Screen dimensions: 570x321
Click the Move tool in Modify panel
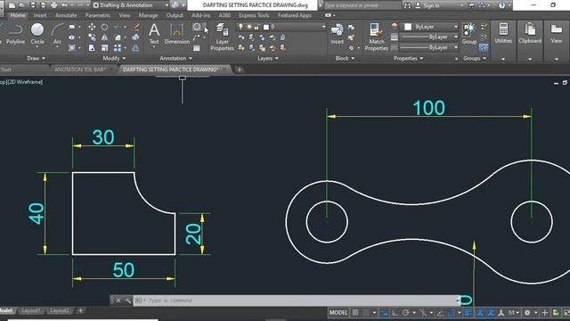92,27
